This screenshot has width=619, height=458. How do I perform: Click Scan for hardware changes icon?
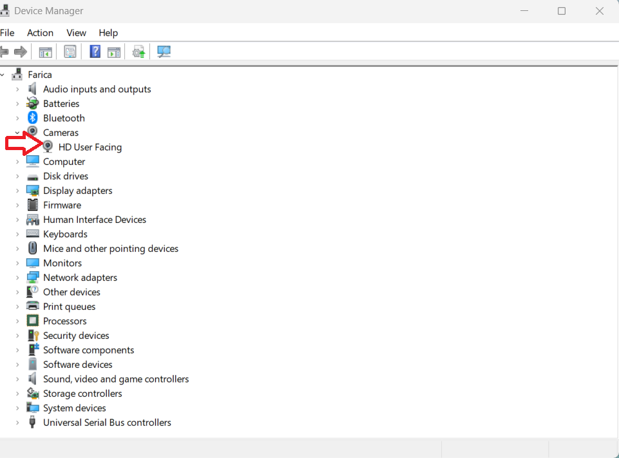[x=164, y=52]
